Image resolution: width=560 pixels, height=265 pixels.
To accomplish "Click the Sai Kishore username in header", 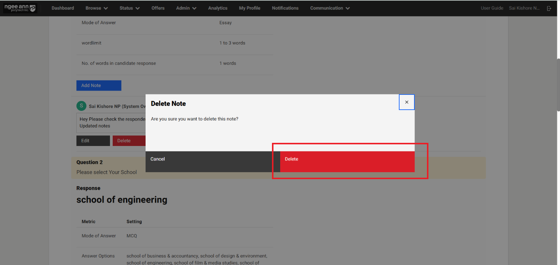I will 524,8.
